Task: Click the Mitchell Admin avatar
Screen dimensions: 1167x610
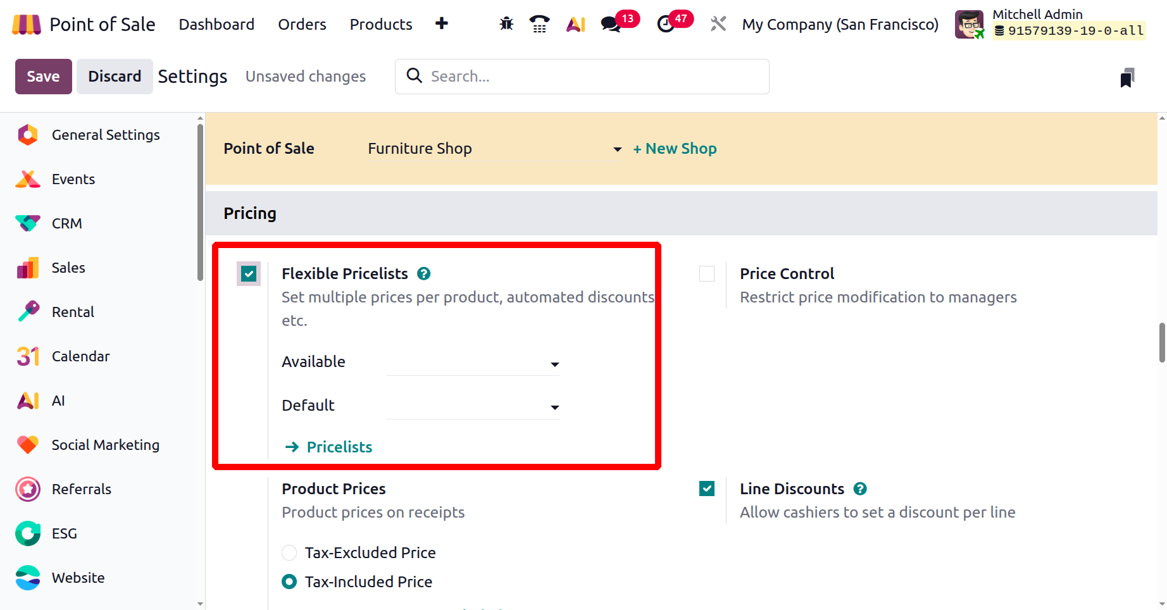Action: point(969,24)
